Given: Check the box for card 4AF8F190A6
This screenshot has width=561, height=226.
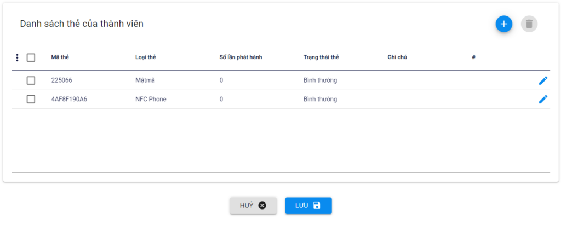Looking at the screenshot, I should point(31,99).
